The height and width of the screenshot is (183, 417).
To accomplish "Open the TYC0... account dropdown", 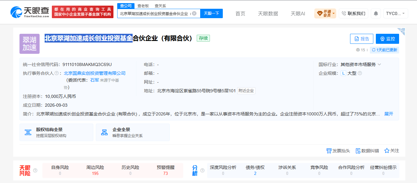I will [396, 13].
